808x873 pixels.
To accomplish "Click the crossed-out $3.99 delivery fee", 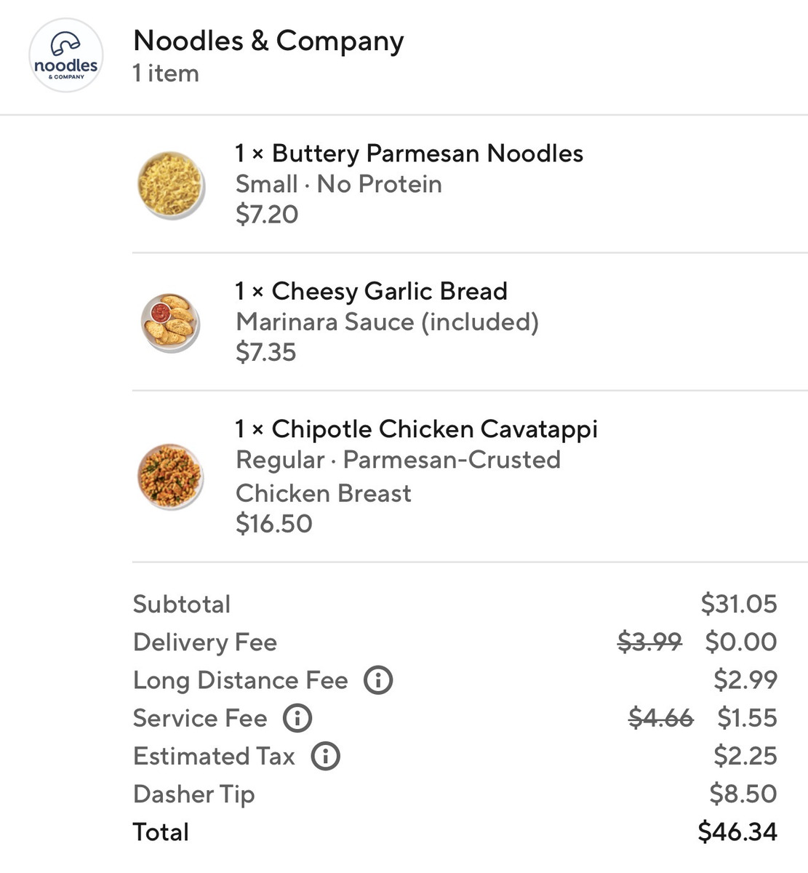I will (649, 642).
